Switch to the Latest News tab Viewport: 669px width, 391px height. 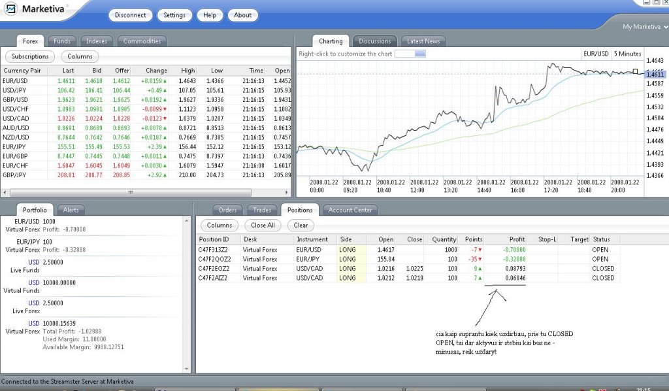[x=423, y=41]
